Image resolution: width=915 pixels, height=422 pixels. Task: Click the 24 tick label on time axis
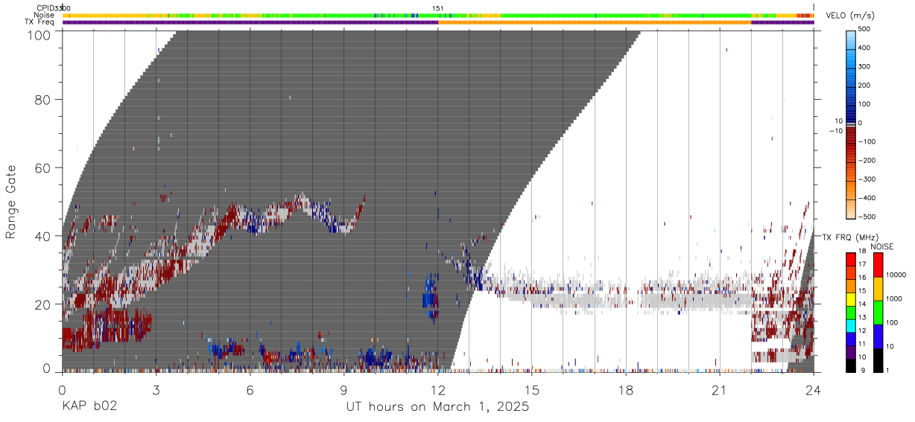point(814,389)
